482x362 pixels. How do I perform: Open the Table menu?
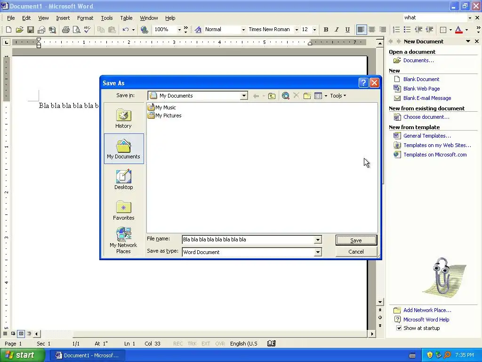click(126, 18)
